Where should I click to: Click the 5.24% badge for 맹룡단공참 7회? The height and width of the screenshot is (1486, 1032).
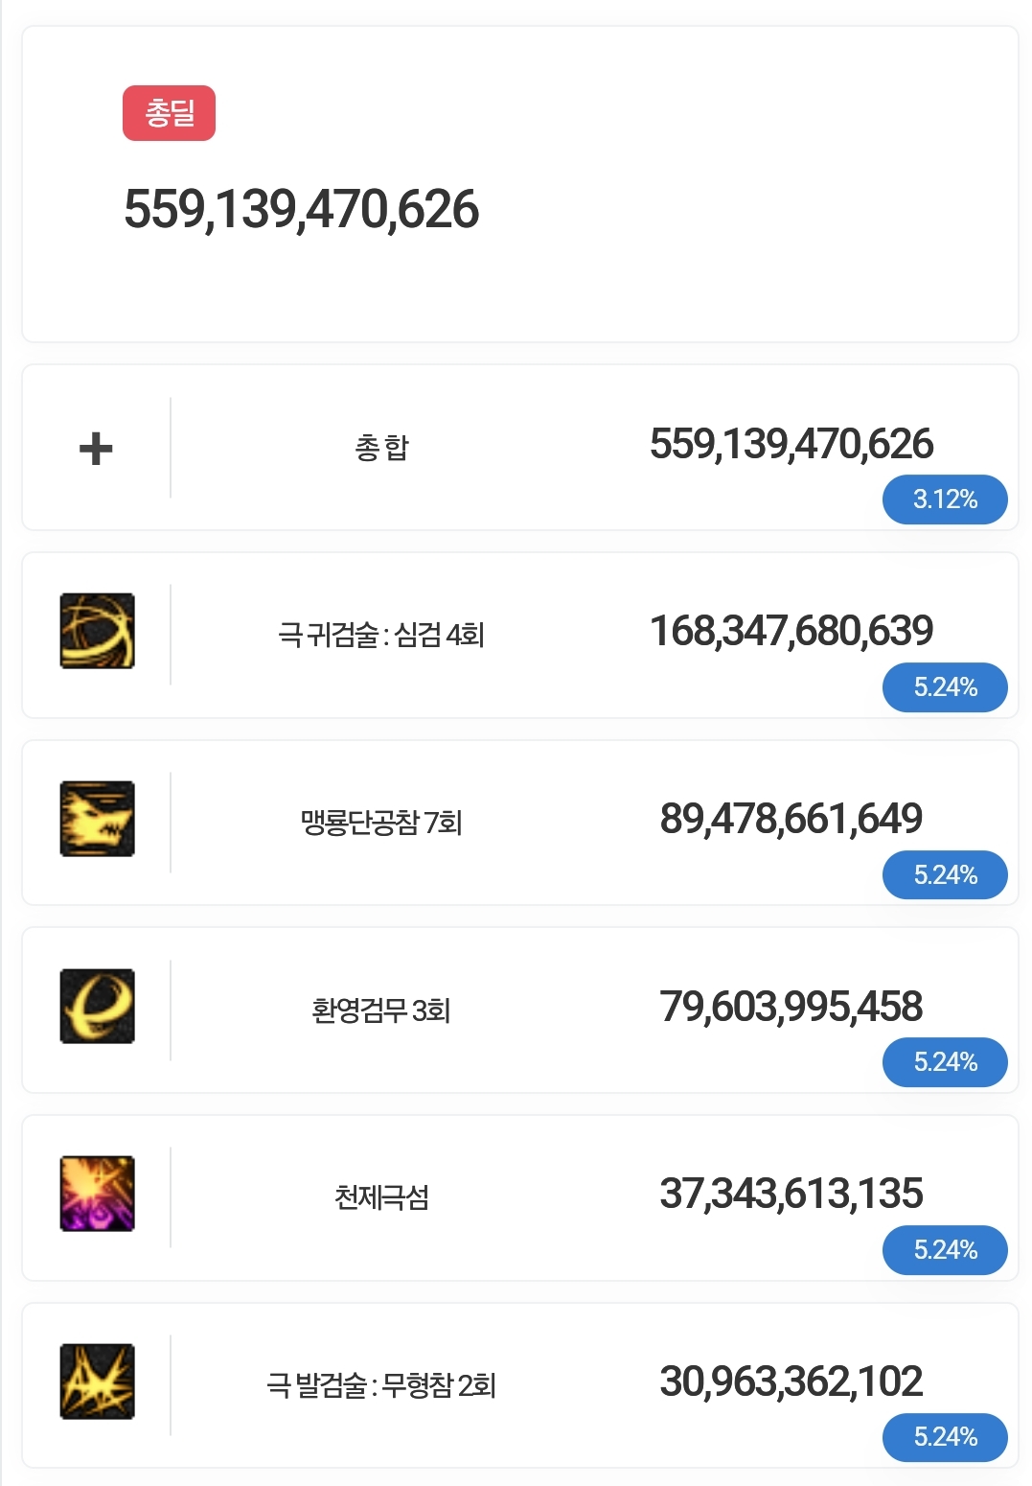(944, 875)
